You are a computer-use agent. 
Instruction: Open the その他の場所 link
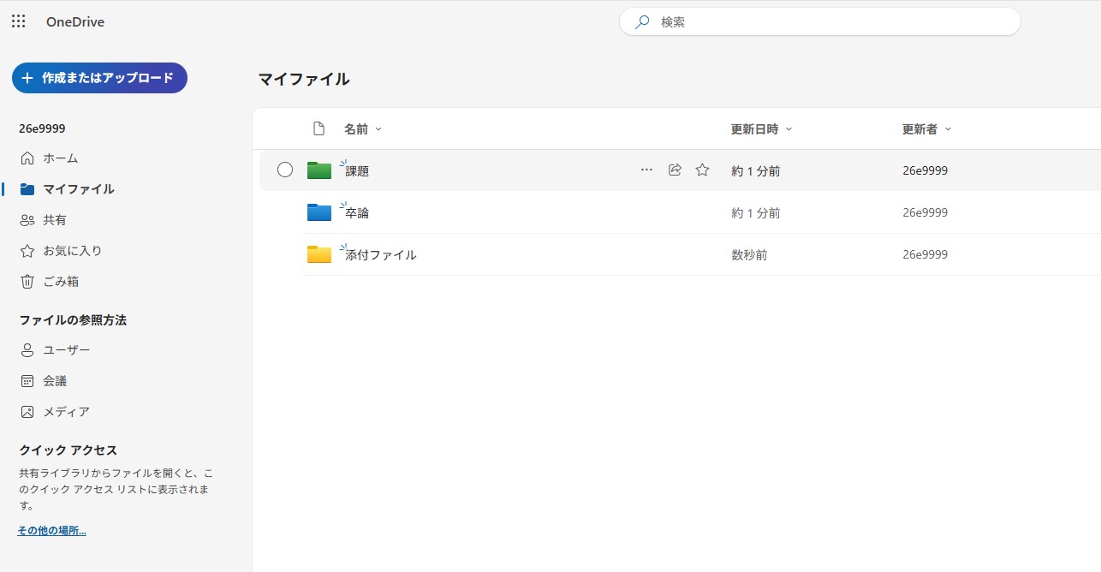[x=51, y=530]
